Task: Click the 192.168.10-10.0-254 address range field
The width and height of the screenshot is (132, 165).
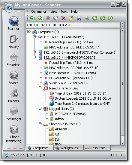Action: tap(73, 25)
